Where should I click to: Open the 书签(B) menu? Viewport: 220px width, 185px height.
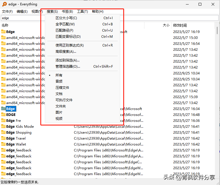click(67, 12)
